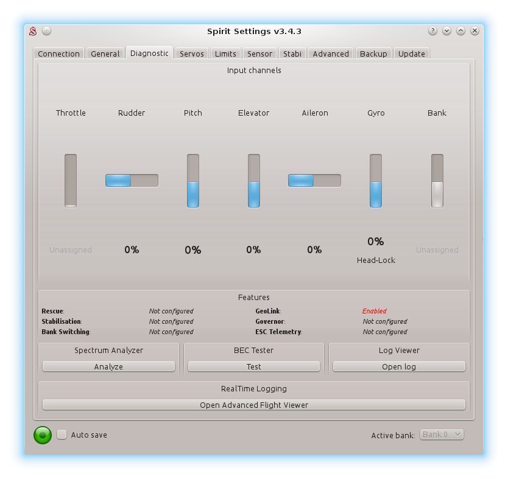Start the BEC Tester with Test button
508x479 pixels.
tap(253, 366)
